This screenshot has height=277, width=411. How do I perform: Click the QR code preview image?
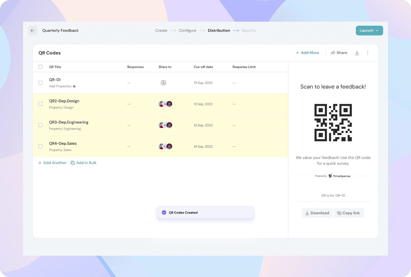pos(333,123)
